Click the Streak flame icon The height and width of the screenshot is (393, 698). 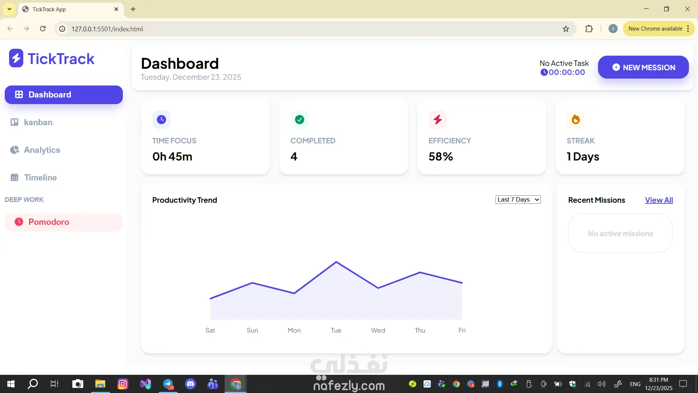point(575,119)
